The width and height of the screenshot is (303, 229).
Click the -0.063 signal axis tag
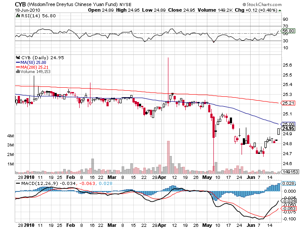289,208
